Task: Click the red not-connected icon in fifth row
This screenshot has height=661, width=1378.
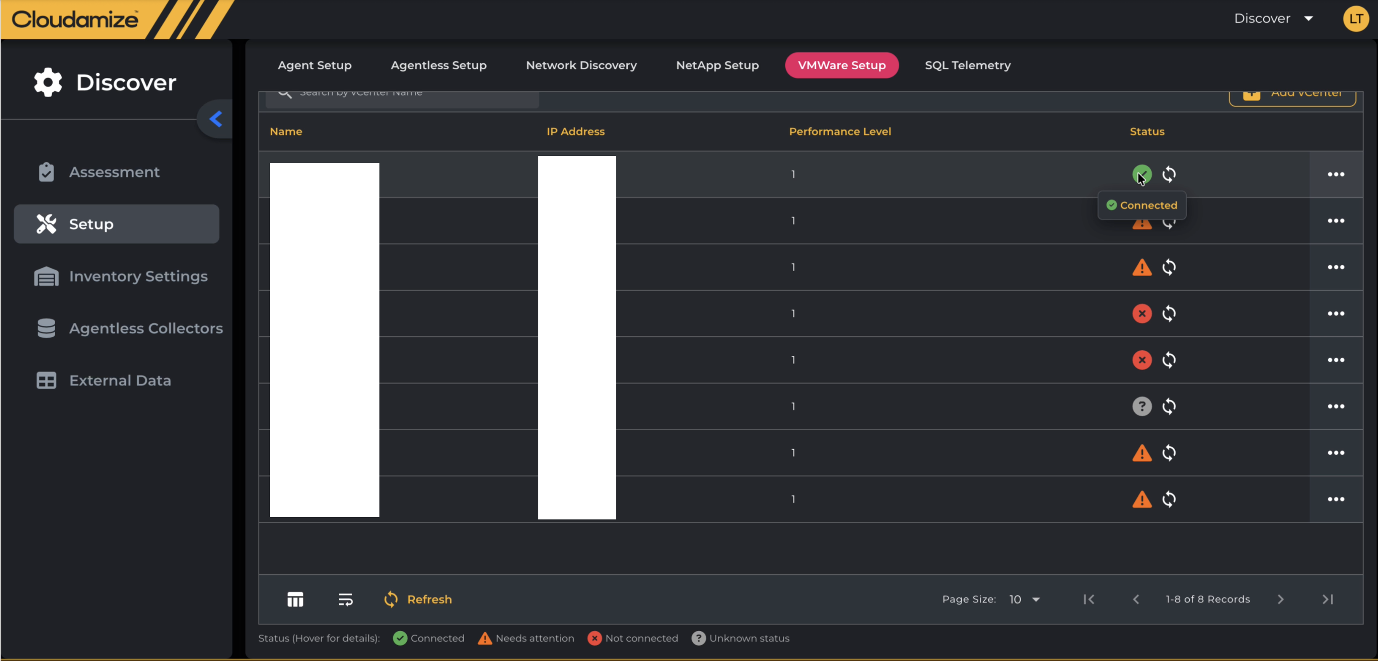Action: point(1142,360)
